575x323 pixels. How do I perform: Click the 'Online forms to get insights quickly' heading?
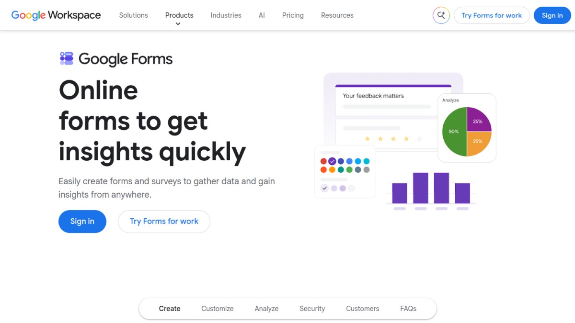tap(152, 121)
